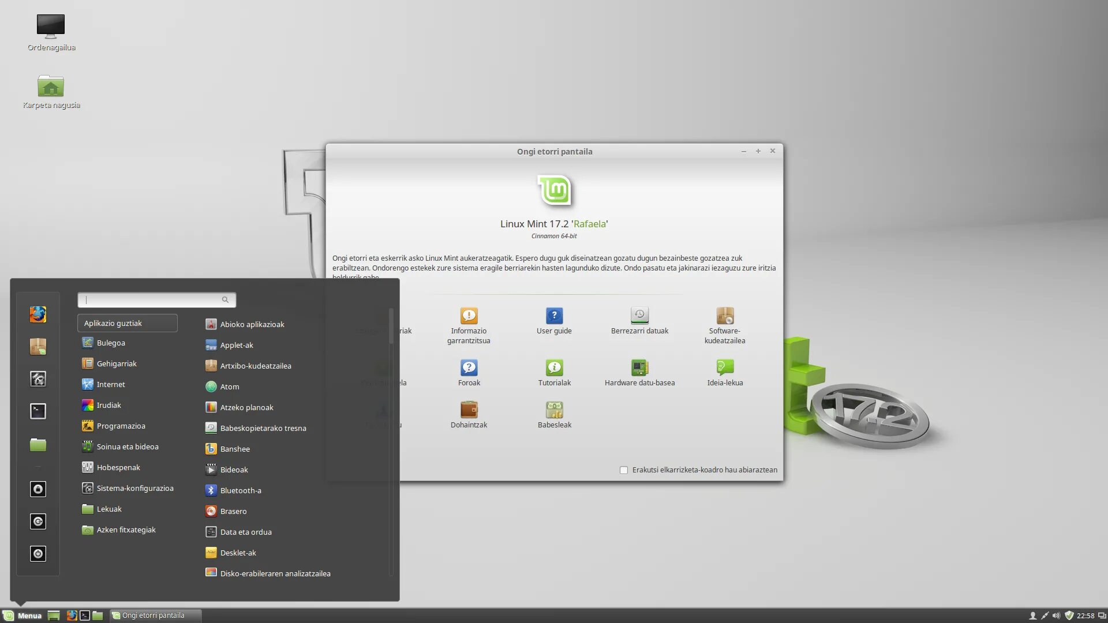
Task: Select Ongi etorri pantaila taskbar window button
Action: [x=155, y=616]
